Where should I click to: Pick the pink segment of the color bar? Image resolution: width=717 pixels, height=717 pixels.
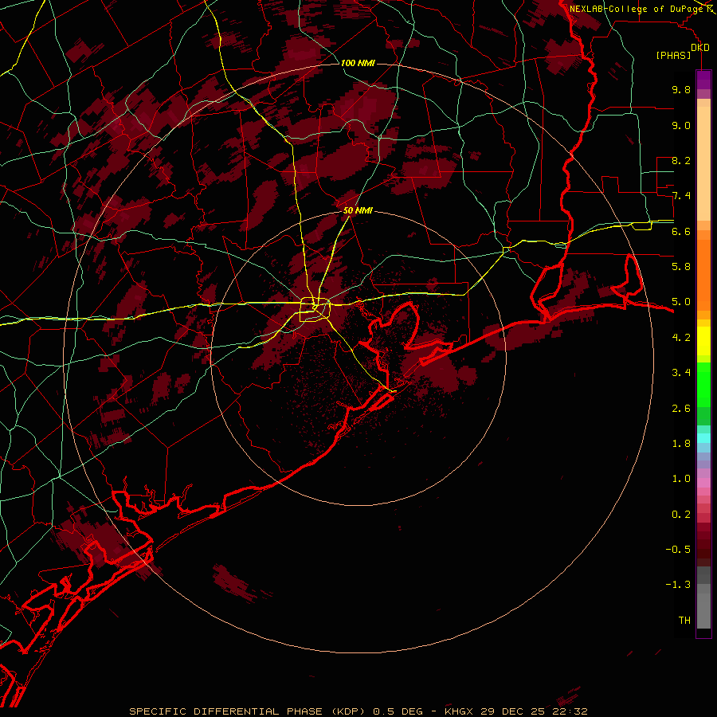[703, 483]
